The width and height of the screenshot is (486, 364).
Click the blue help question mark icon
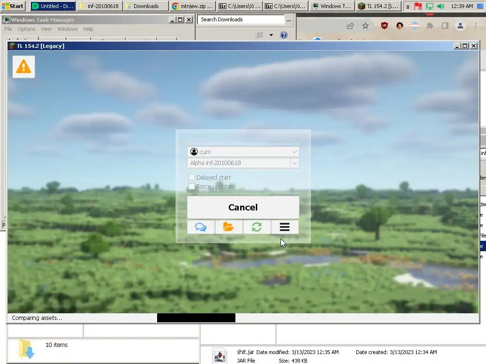pyautogui.click(x=284, y=35)
